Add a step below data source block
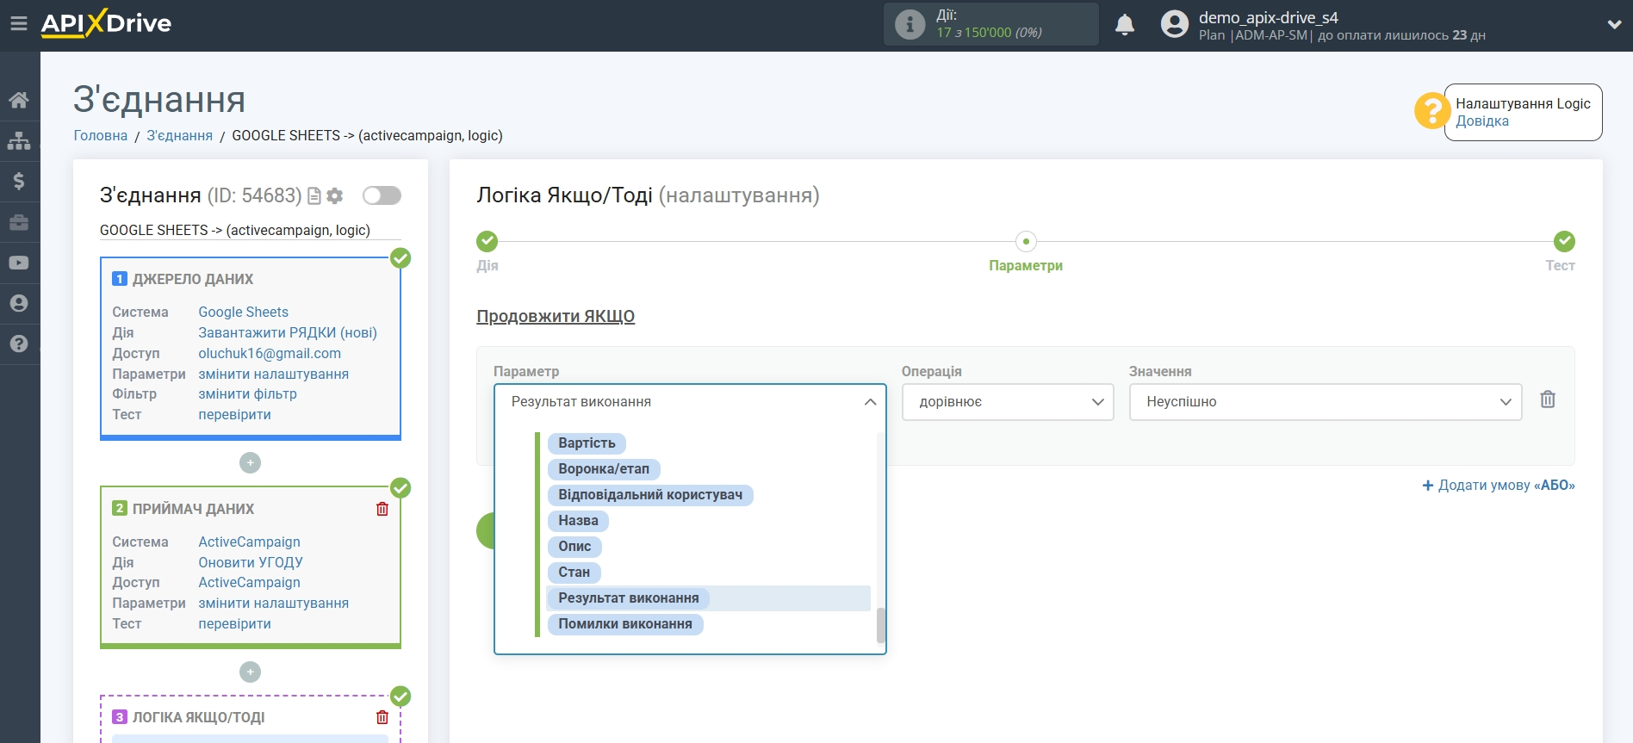The width and height of the screenshot is (1633, 743). [x=250, y=463]
